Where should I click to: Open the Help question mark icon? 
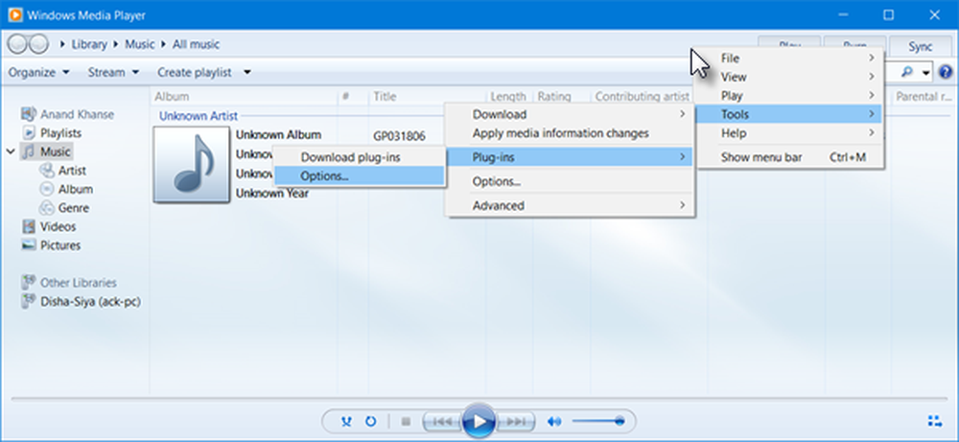coord(945,72)
